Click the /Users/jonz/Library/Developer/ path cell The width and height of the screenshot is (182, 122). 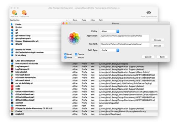pos(114,64)
